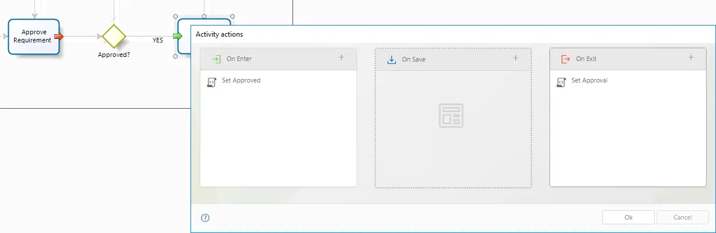
Task: Select the Approved? gateway diamond
Action: coord(114,36)
